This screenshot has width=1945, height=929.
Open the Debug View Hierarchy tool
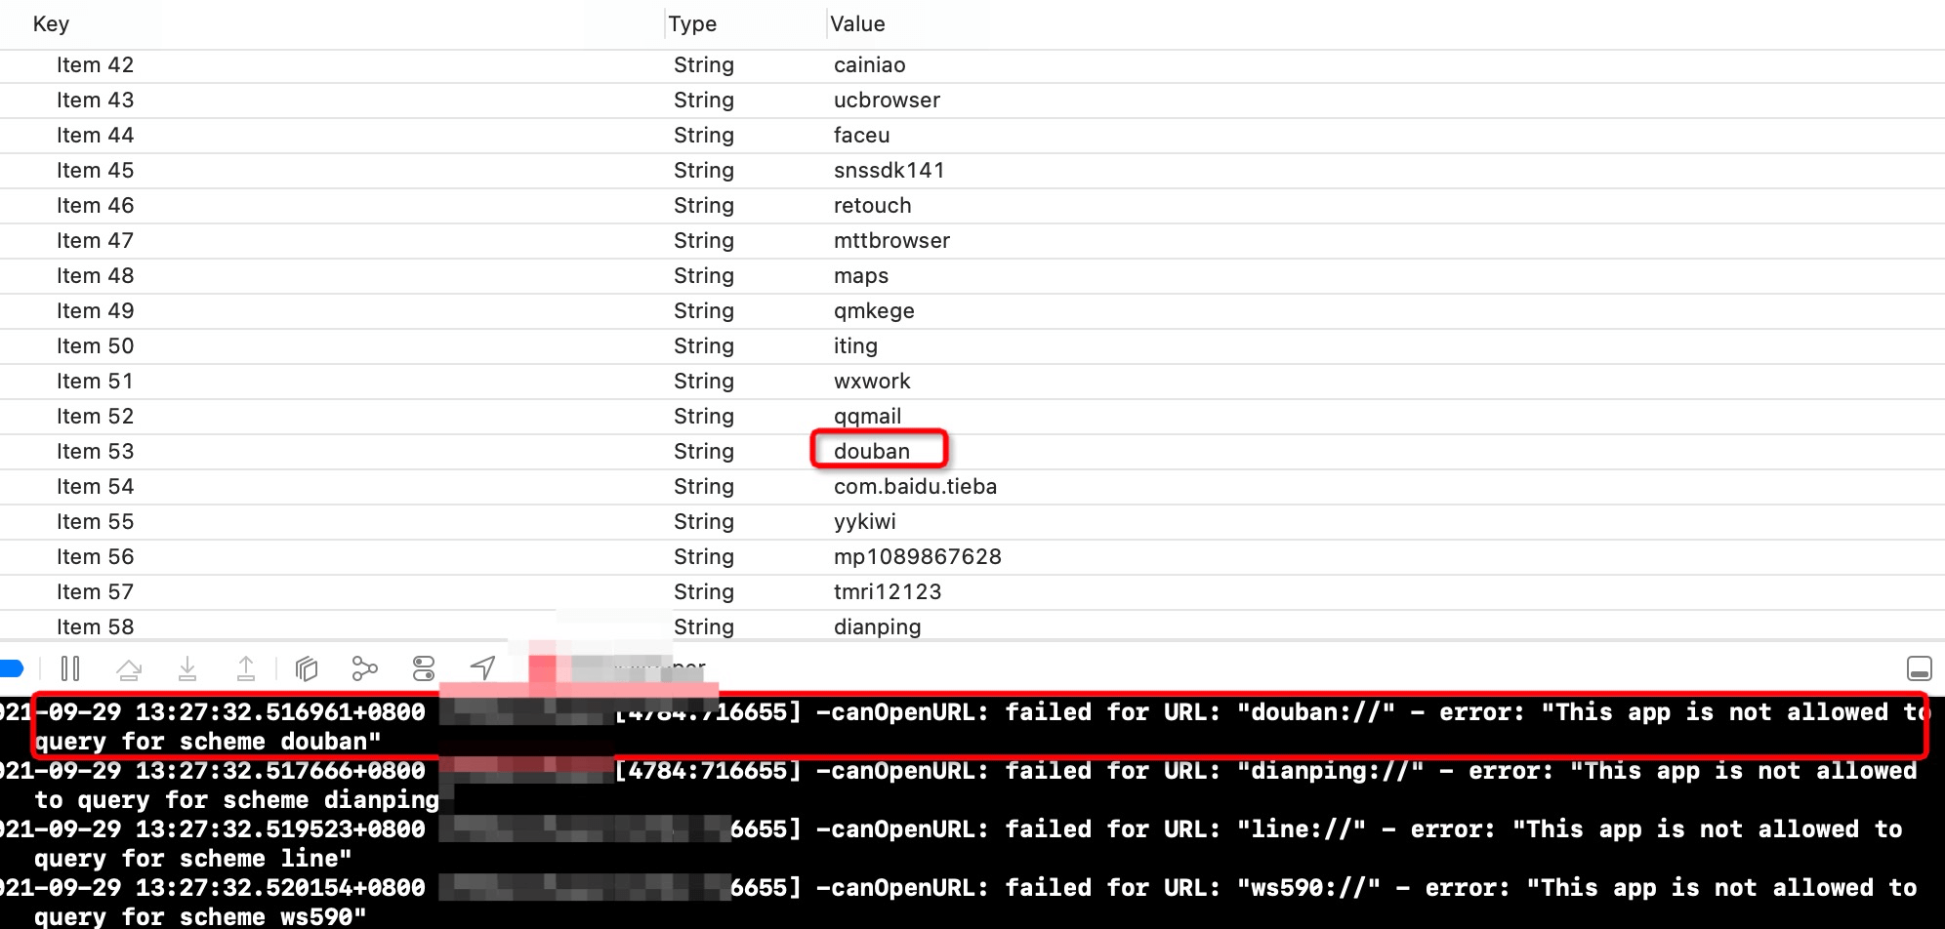pos(307,668)
